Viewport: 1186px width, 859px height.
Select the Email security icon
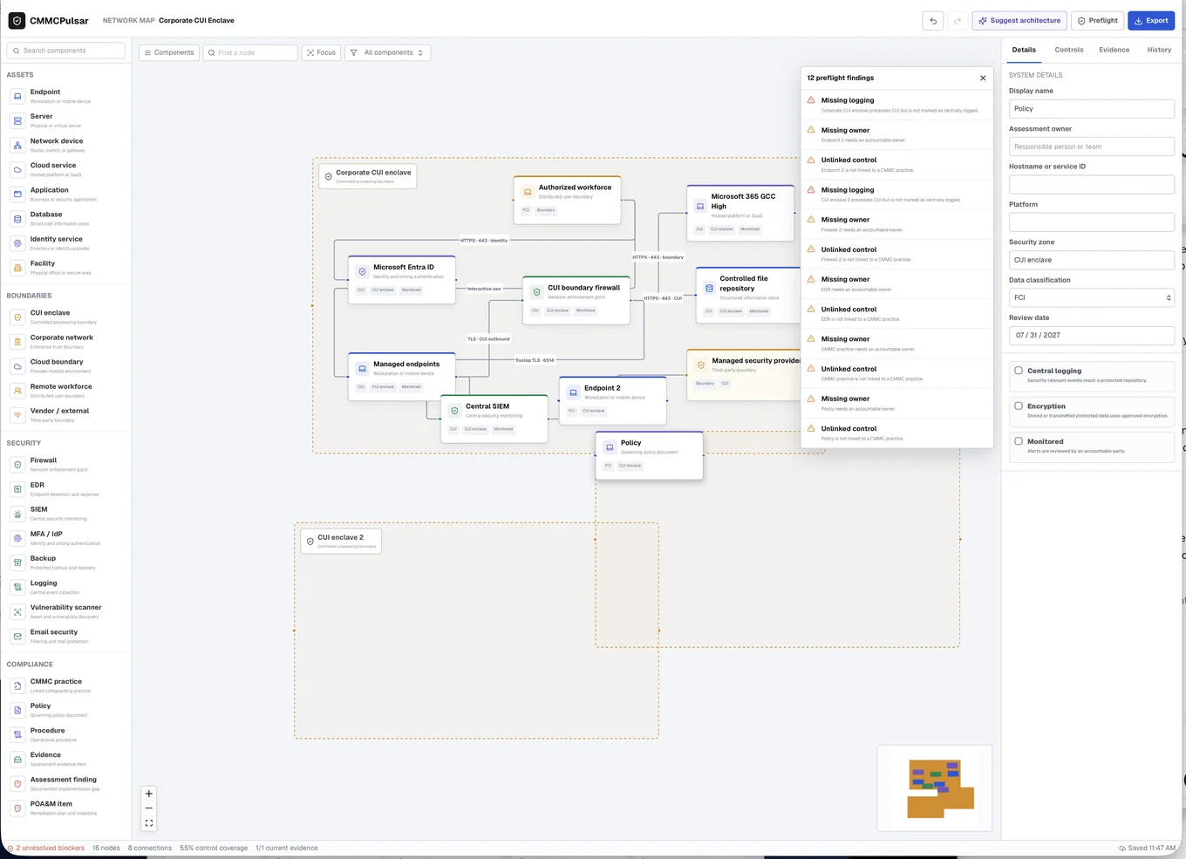point(17,637)
